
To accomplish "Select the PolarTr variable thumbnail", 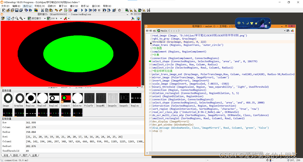I will click(x=89, y=100).
